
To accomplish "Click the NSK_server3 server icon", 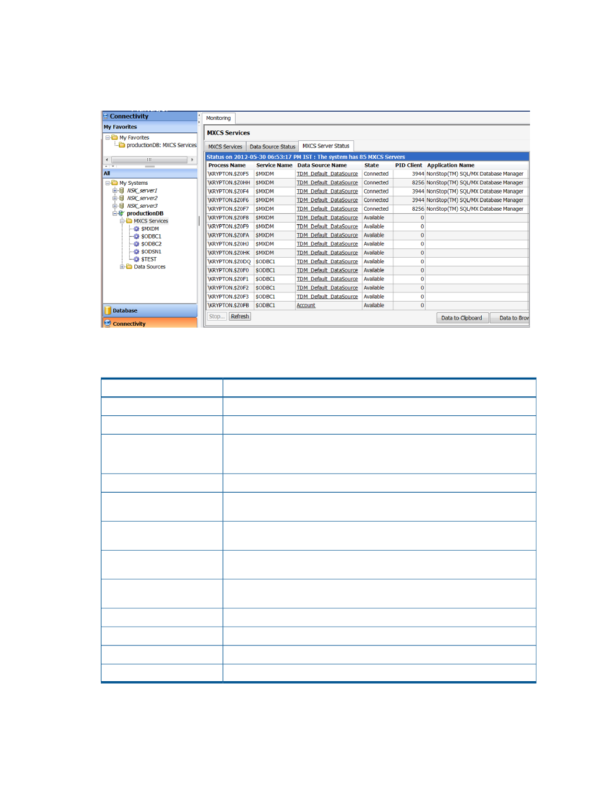I will click(122, 206).
